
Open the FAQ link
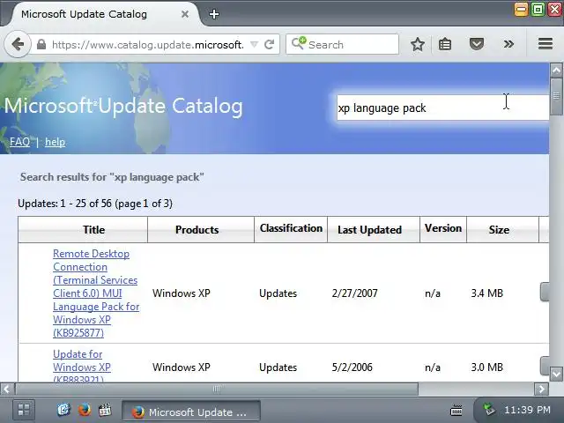[19, 142]
